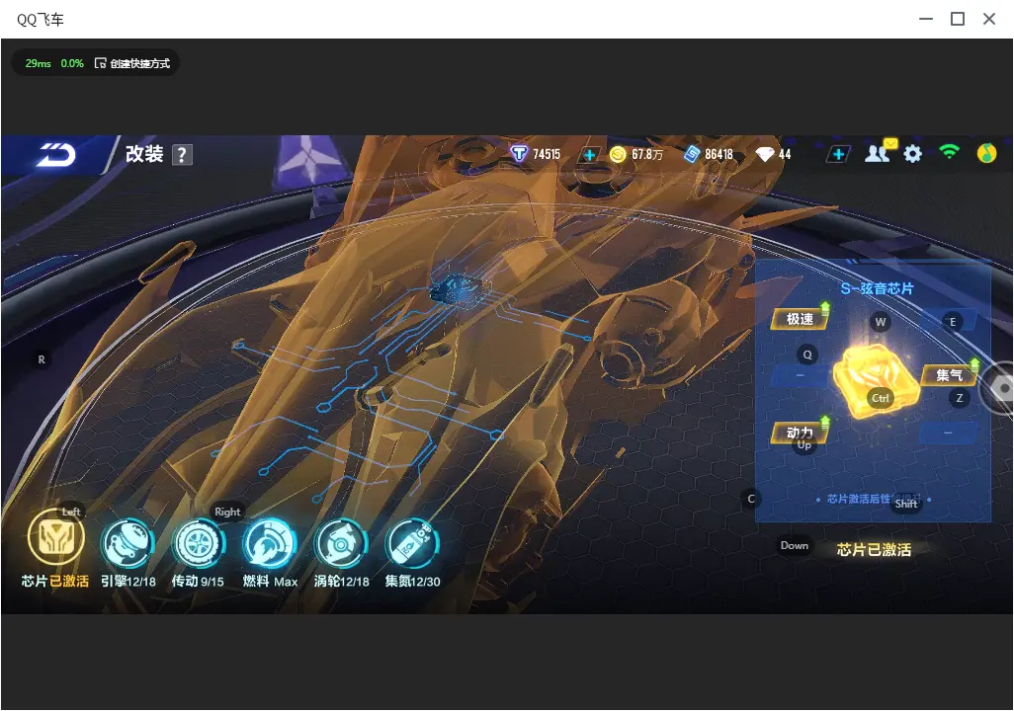Click the C key hint near panel
This screenshot has height=711, width=1014.
[751, 499]
